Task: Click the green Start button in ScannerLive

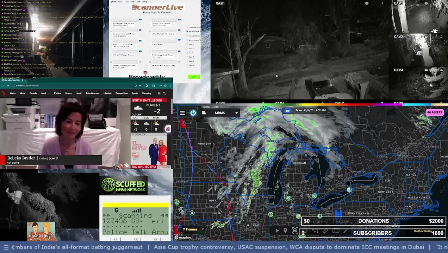Action: click(194, 77)
